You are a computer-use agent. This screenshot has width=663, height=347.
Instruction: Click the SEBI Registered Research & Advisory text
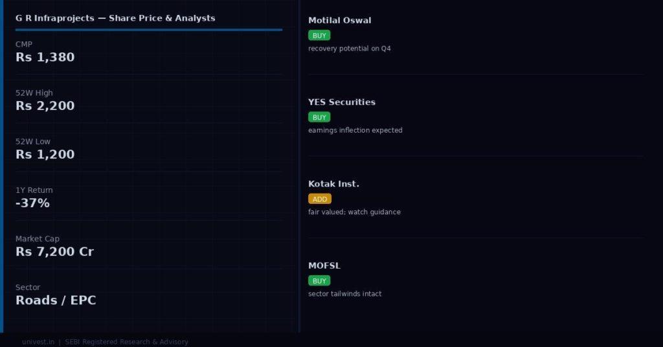coord(126,342)
